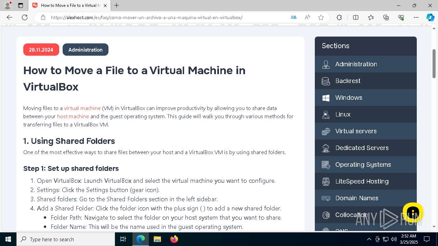Open a new tab with the plus button
Screen dimensions: 438x246
point(117,5)
